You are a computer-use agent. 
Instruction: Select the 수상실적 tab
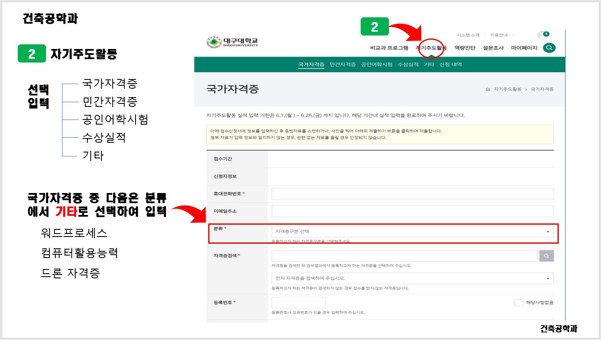(408, 65)
